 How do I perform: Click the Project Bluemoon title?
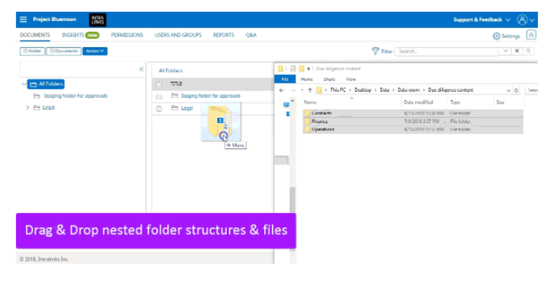click(54, 19)
